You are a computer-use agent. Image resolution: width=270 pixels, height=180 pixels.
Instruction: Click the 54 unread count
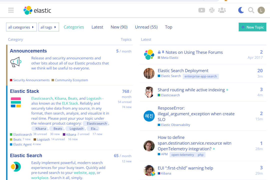pos(124,102)
